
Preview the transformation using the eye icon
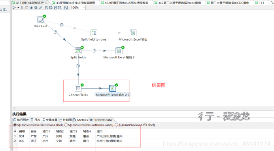pyautogui.click(x=31, y=7)
